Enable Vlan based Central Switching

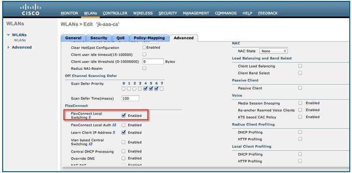coord(124,142)
